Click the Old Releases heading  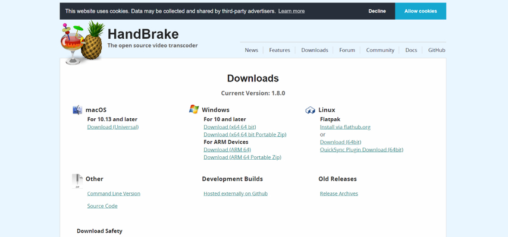point(337,179)
